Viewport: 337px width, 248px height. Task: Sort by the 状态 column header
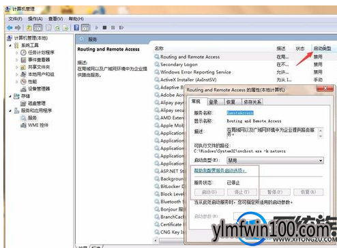coord(300,48)
